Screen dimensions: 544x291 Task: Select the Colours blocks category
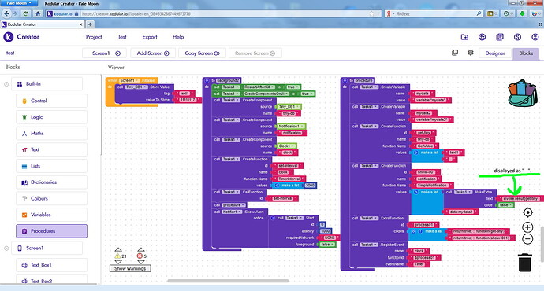(51, 198)
